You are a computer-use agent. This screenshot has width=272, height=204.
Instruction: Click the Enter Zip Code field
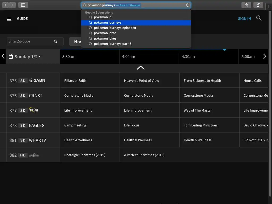[35, 41]
